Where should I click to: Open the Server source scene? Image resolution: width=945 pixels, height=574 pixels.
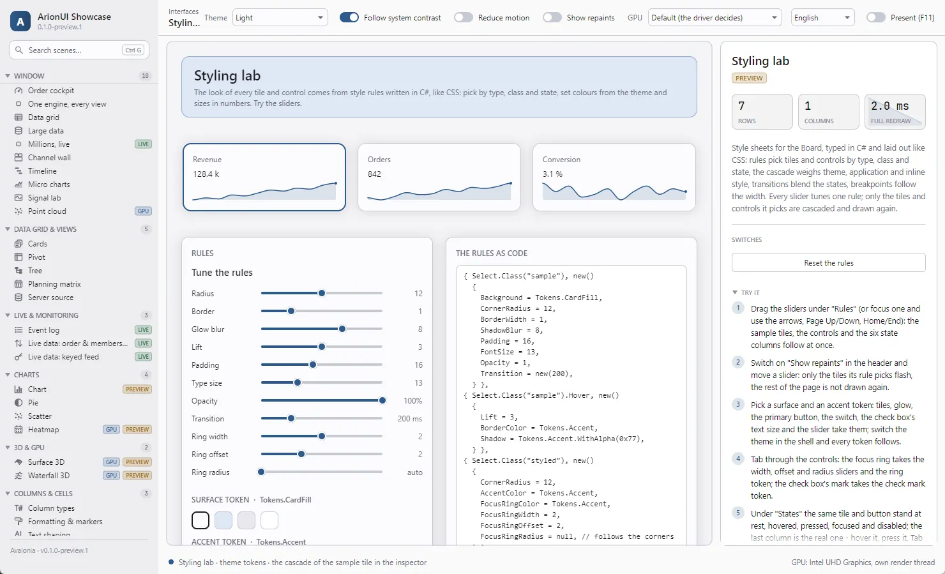[x=79, y=298]
